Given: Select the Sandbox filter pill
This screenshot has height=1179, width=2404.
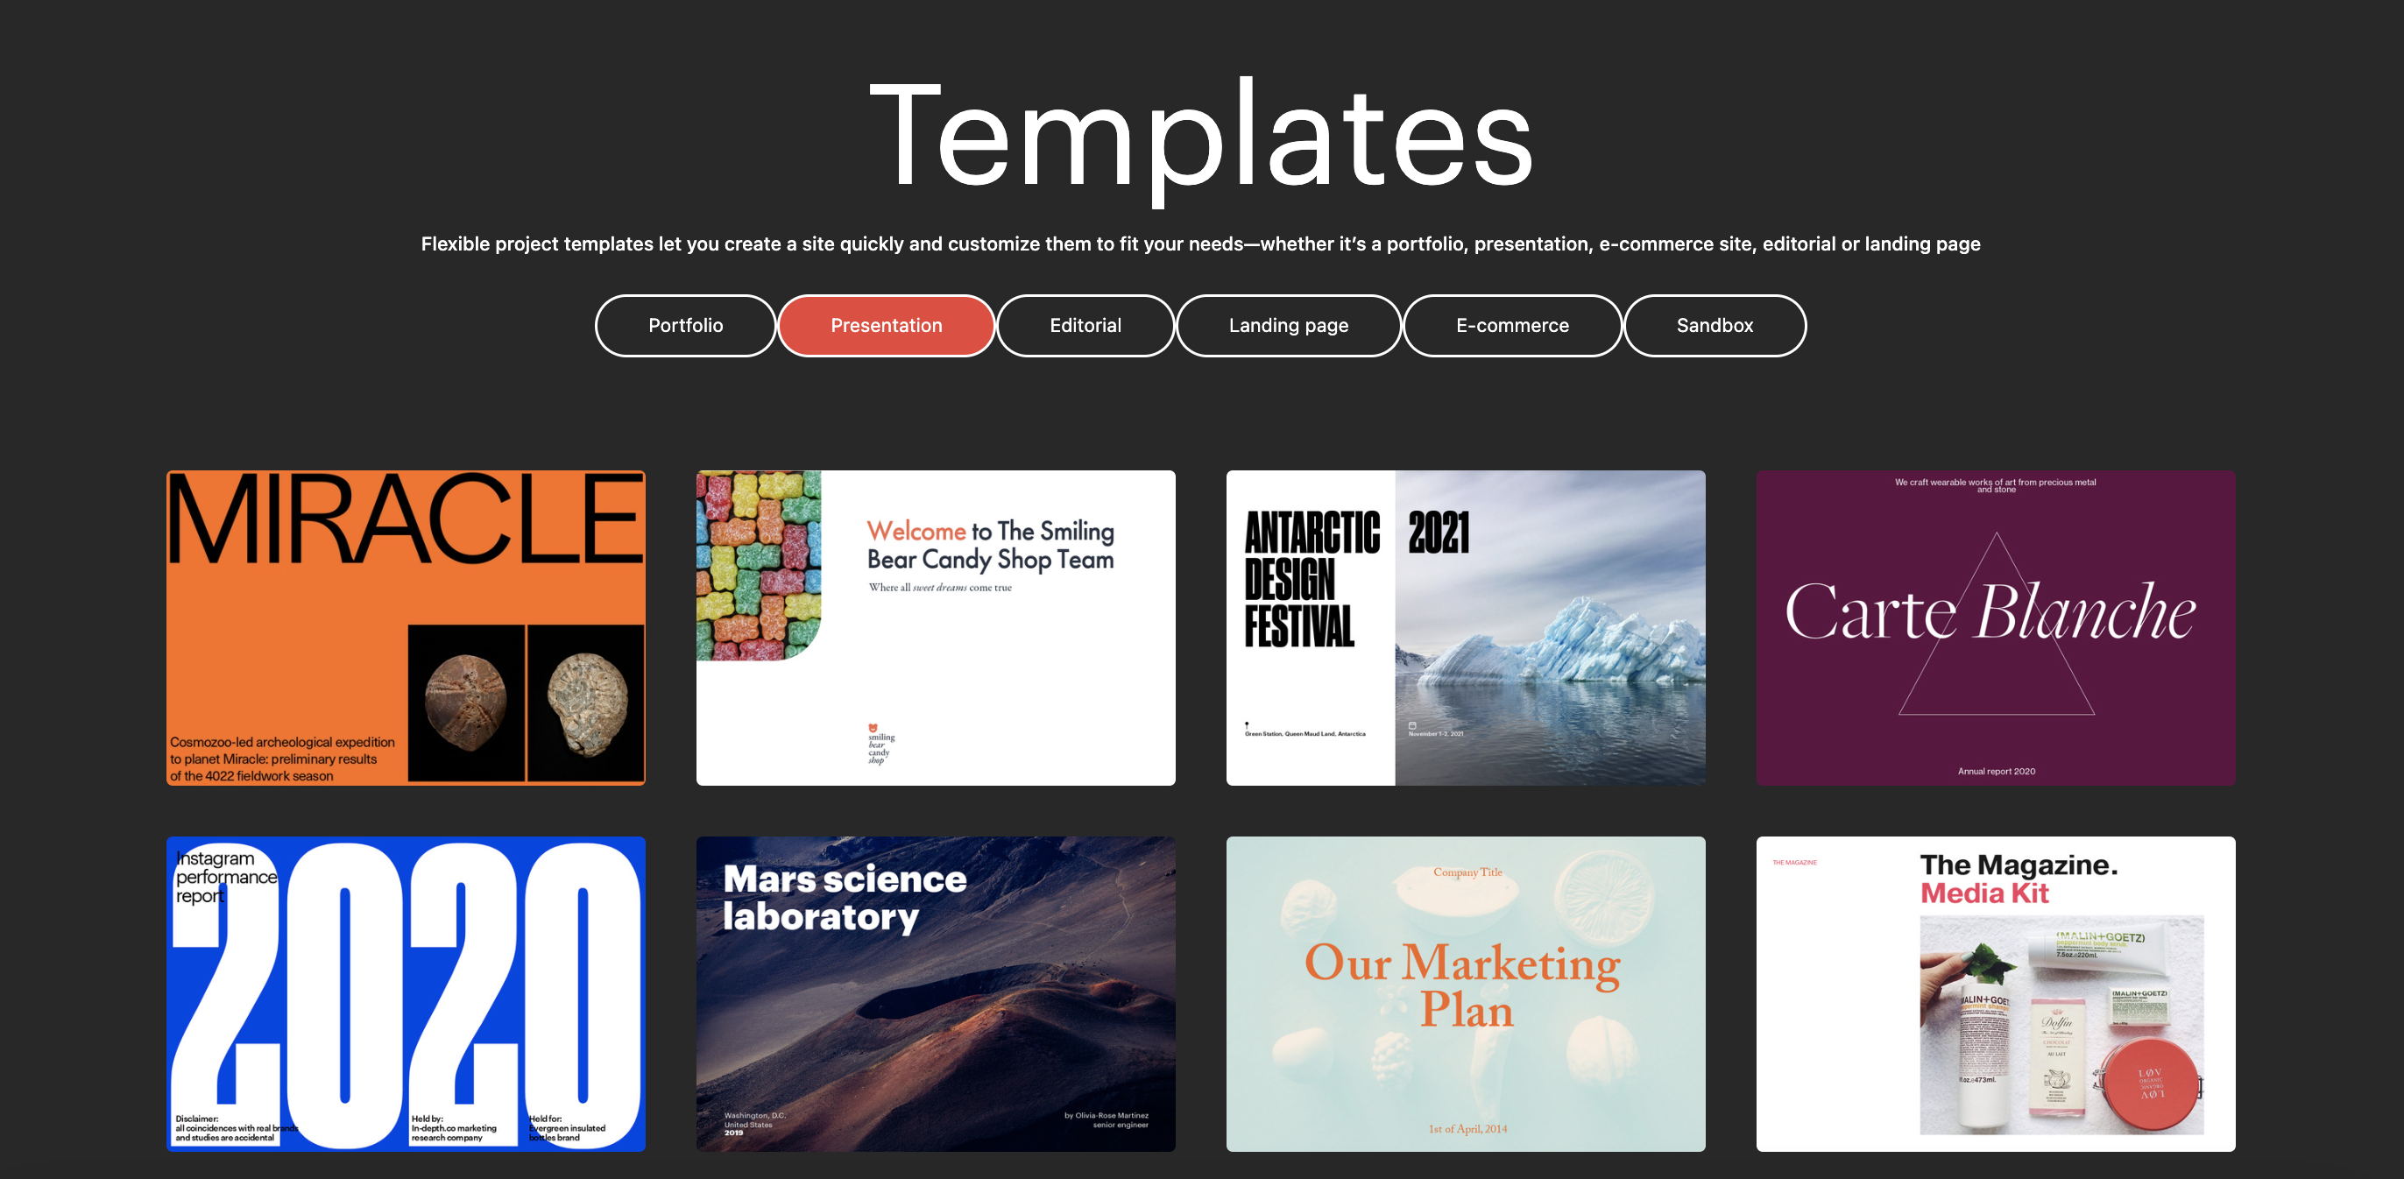Looking at the screenshot, I should pos(1715,326).
